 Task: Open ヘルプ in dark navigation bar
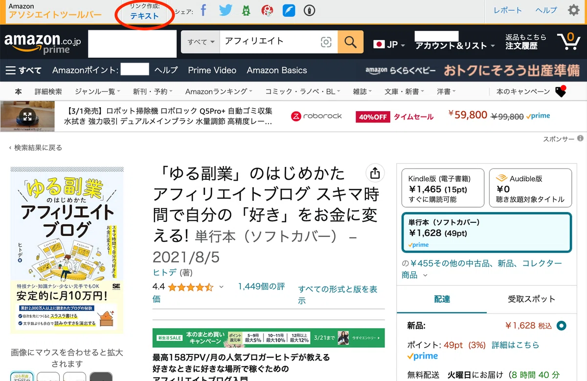coord(166,70)
